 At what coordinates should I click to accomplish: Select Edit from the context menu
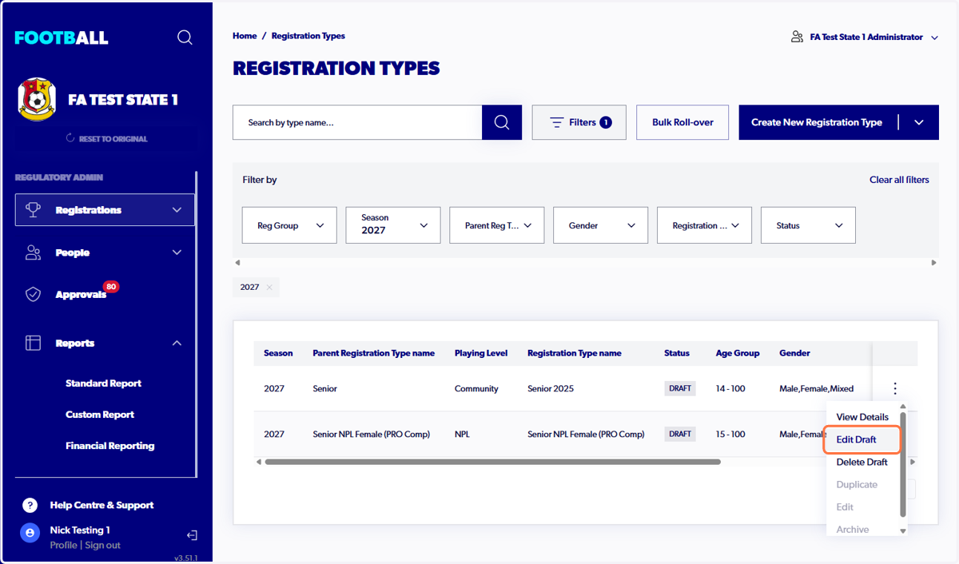[x=845, y=506]
